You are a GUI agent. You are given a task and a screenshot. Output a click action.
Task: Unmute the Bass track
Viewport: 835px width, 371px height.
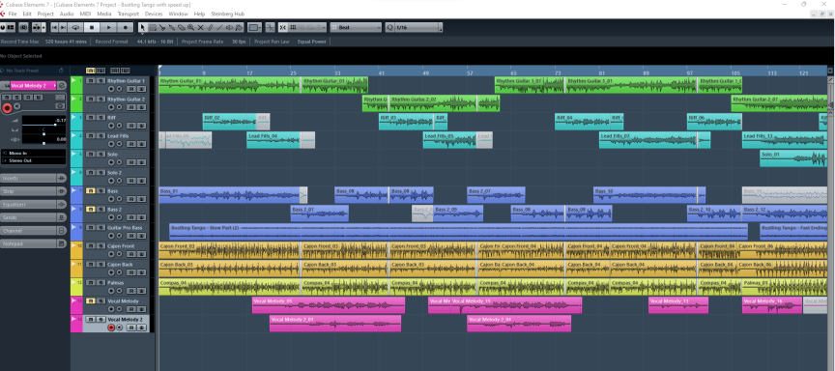pos(91,190)
